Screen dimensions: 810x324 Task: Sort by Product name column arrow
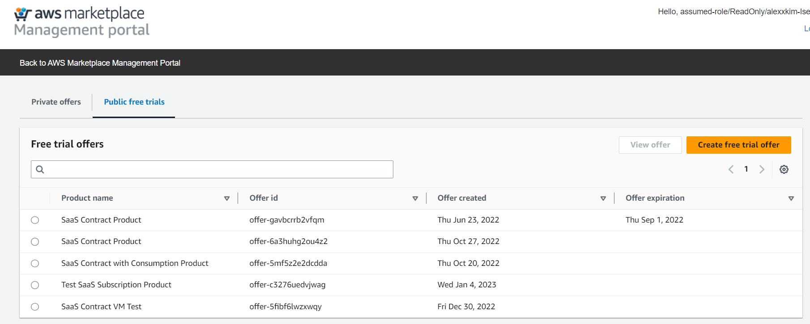pyautogui.click(x=227, y=198)
